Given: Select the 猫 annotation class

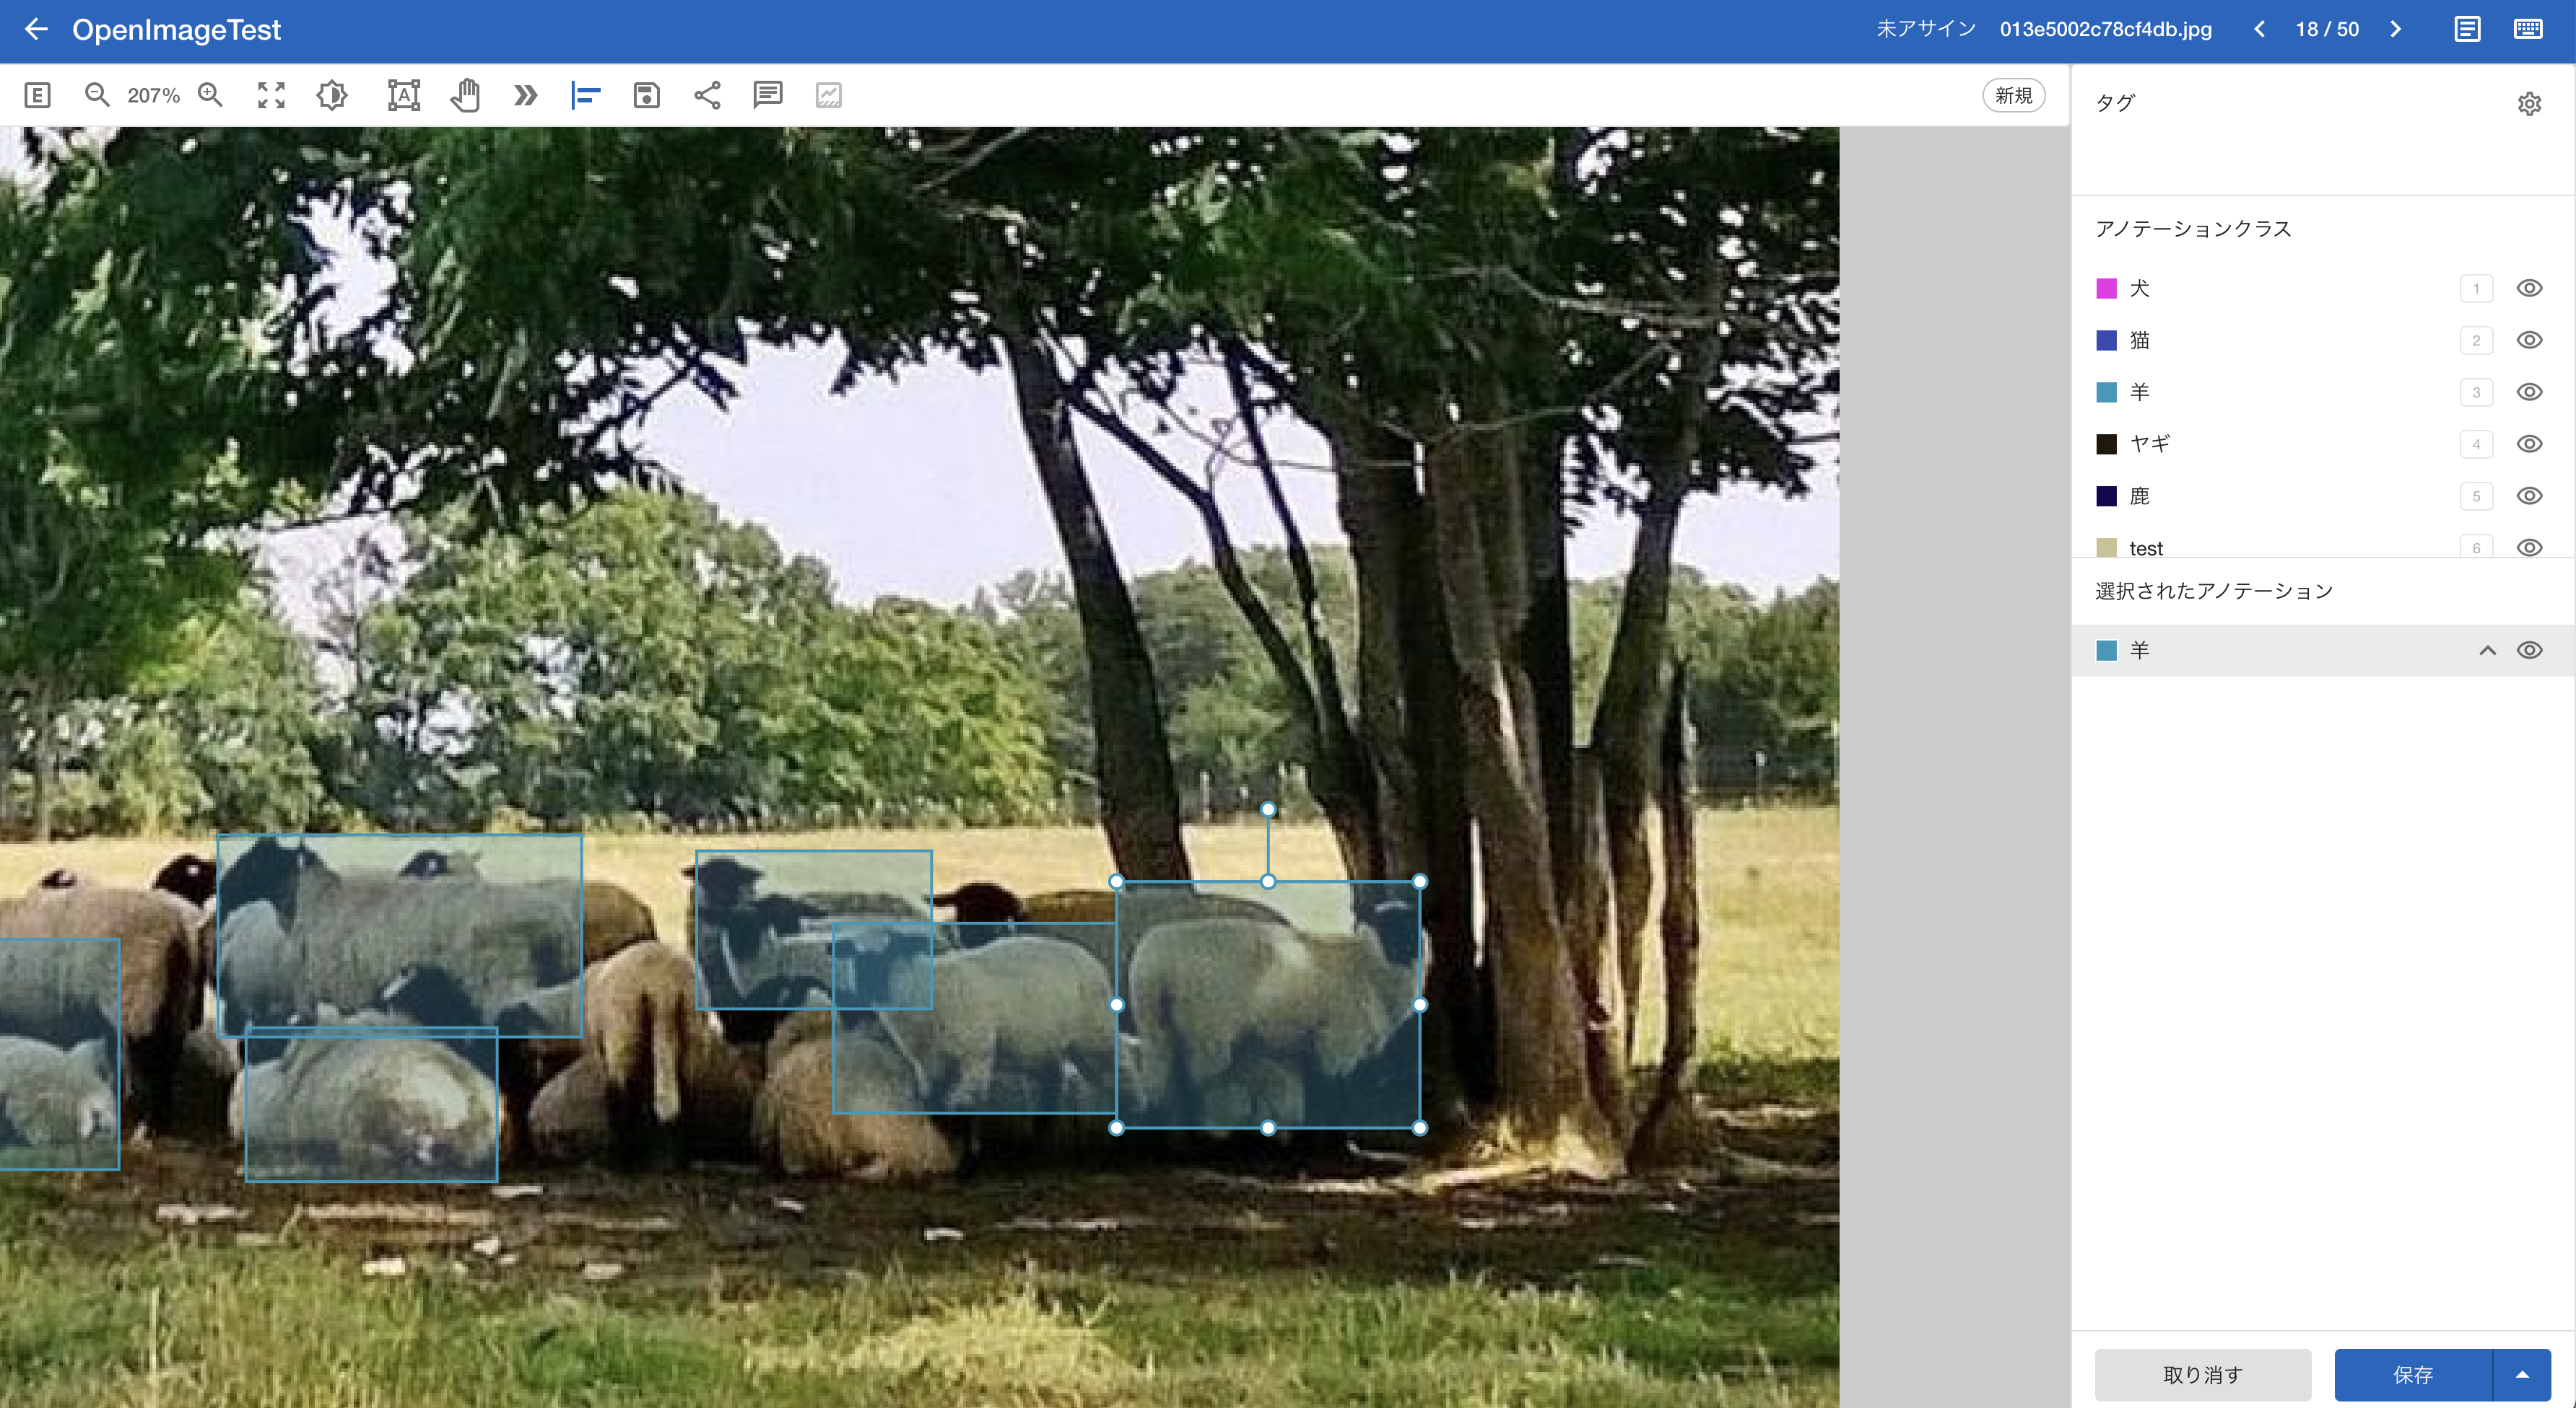Looking at the screenshot, I should tap(2139, 340).
